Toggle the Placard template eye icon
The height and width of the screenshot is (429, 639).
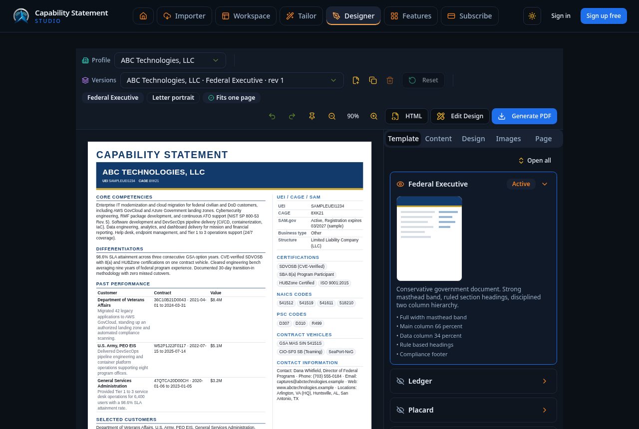point(400,410)
